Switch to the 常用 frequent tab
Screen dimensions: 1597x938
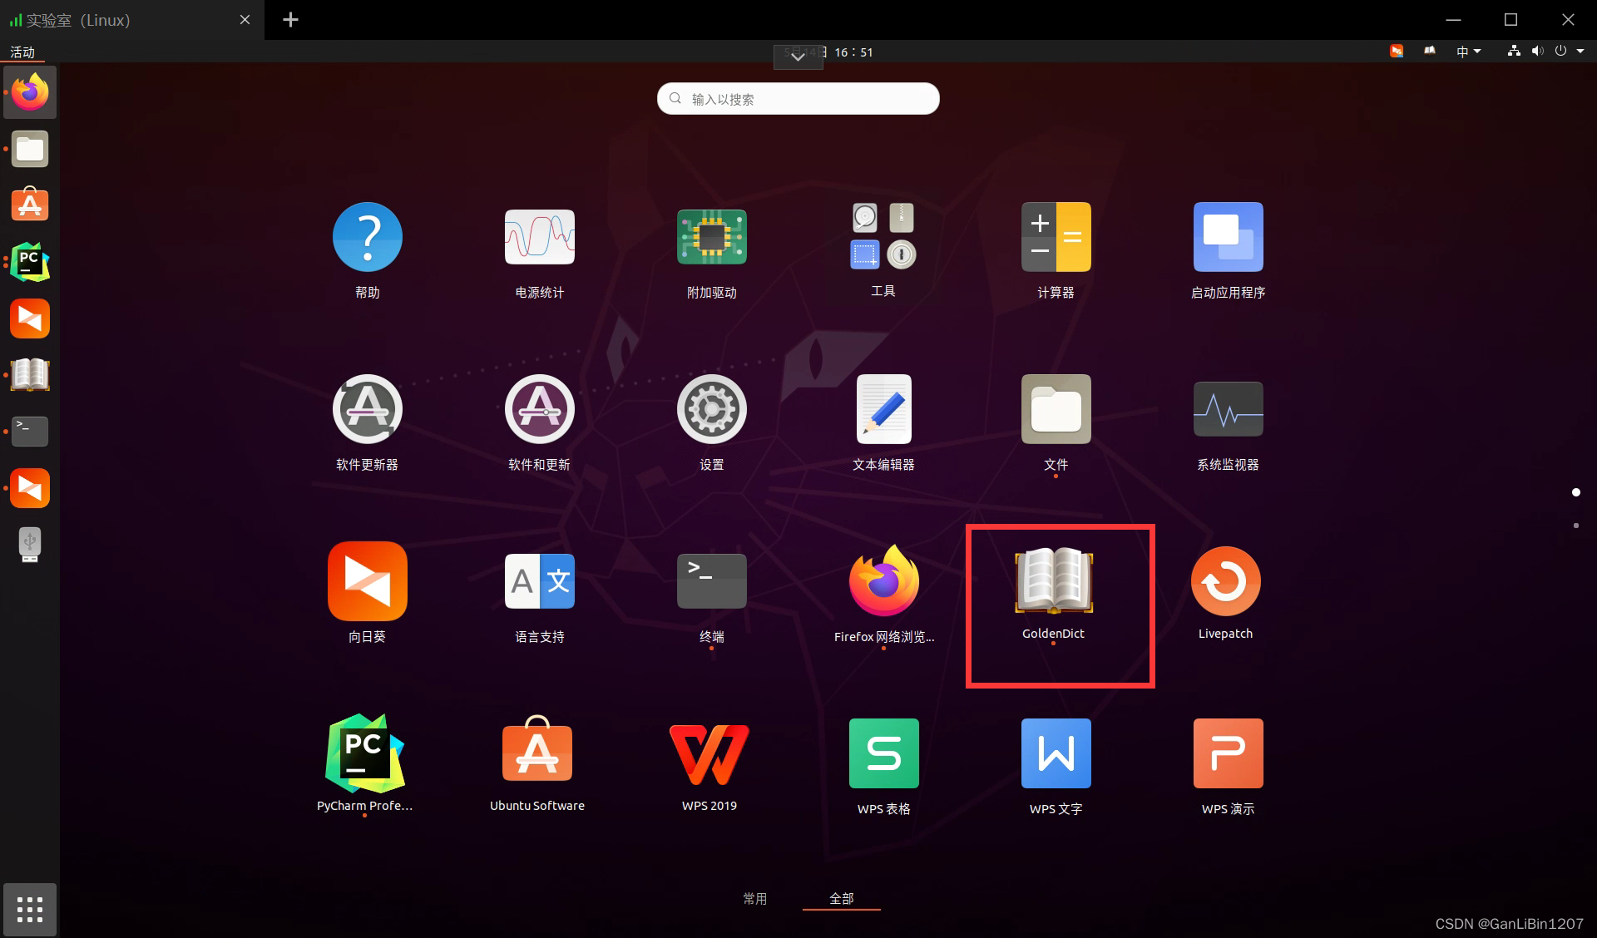(x=754, y=898)
